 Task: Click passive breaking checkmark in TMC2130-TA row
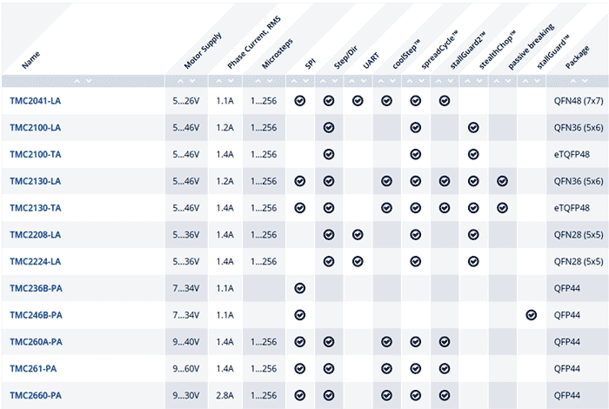coord(502,208)
